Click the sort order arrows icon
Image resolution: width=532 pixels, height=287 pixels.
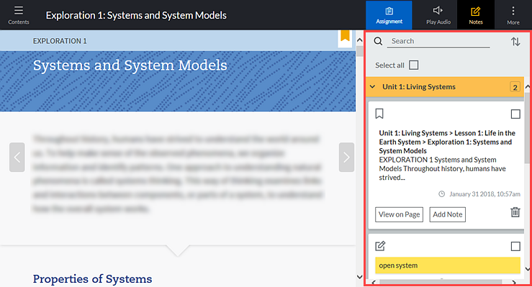point(515,41)
